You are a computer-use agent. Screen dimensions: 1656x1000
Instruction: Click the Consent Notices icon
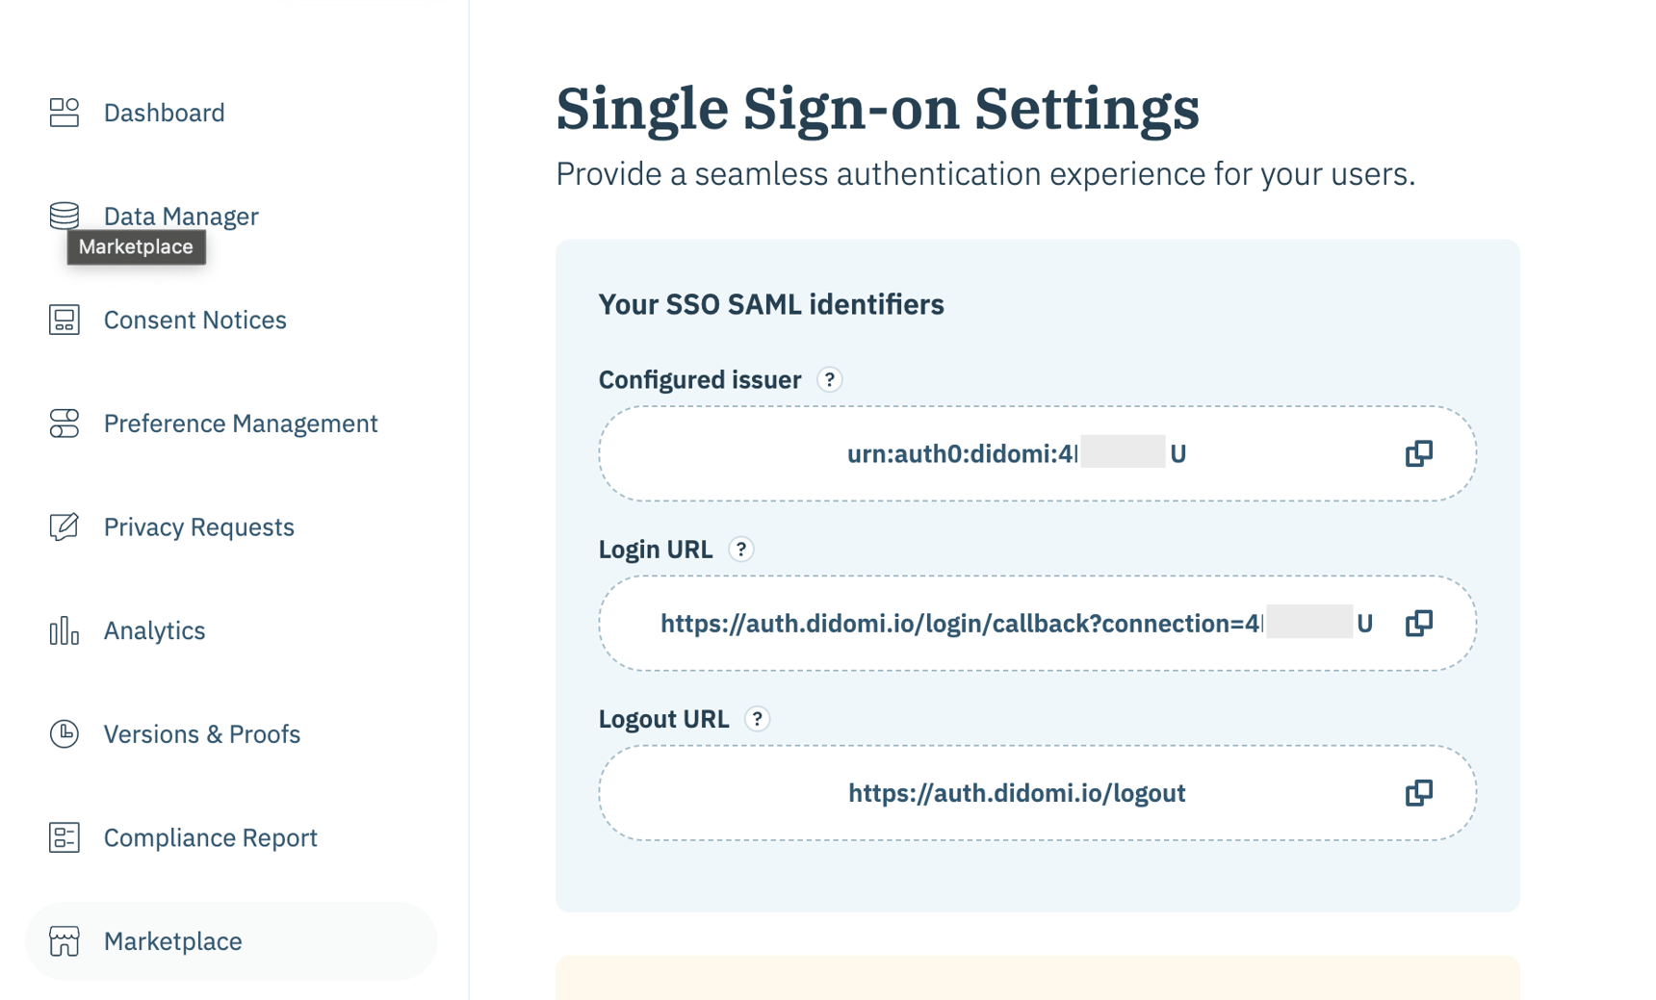pos(64,320)
